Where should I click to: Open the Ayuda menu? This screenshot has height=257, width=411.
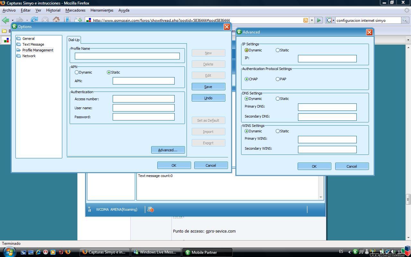point(124,10)
